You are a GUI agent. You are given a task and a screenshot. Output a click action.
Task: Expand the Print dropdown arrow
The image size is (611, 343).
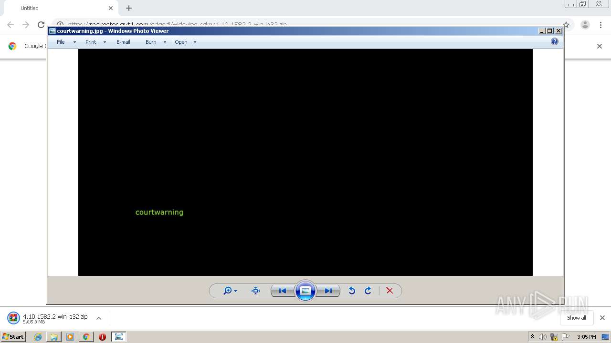click(x=105, y=42)
